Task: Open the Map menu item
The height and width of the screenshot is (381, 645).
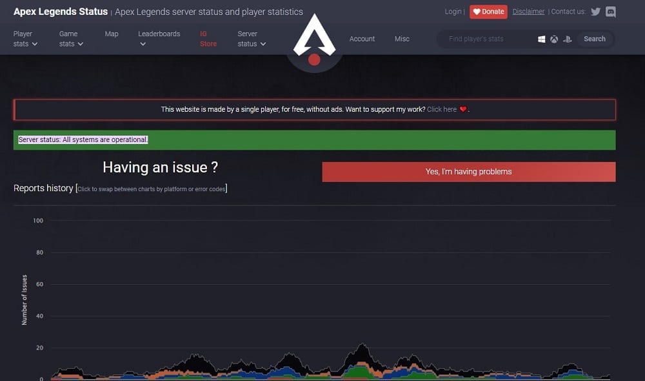Action: coord(112,34)
